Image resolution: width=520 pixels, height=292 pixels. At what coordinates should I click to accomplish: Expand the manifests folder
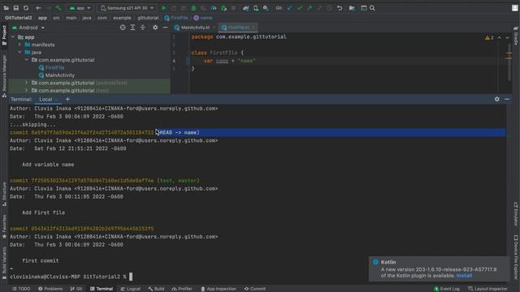pos(19,45)
